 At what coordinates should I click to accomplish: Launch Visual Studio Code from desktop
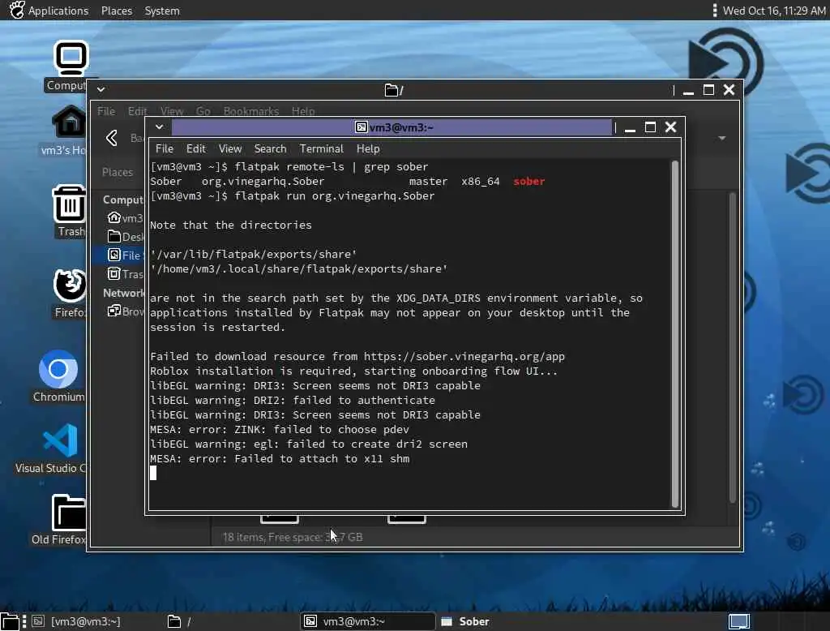tap(60, 440)
